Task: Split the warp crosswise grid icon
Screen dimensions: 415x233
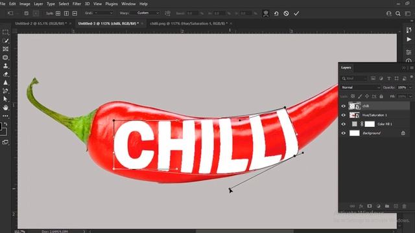Action: click(58, 13)
